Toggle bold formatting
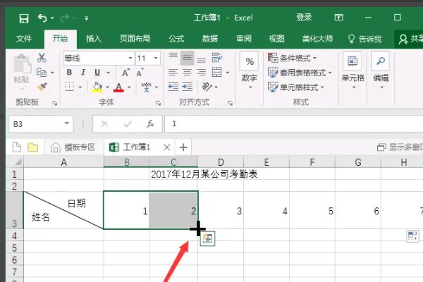 (x=69, y=73)
